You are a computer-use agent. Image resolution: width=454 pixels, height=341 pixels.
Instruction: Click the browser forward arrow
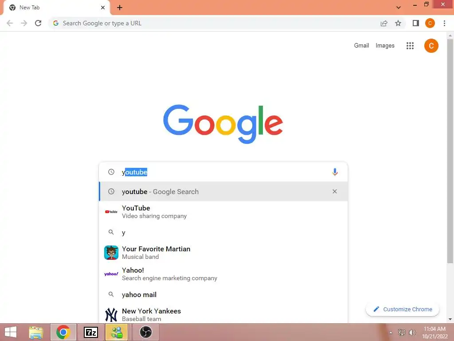(x=24, y=23)
